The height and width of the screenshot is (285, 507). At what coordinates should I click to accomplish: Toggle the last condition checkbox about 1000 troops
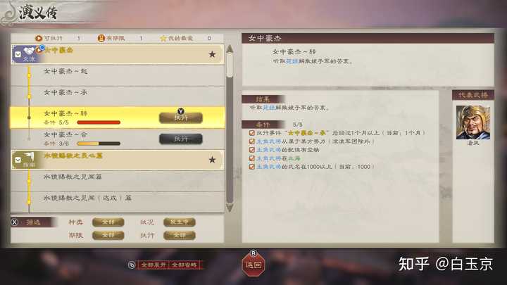click(x=252, y=166)
